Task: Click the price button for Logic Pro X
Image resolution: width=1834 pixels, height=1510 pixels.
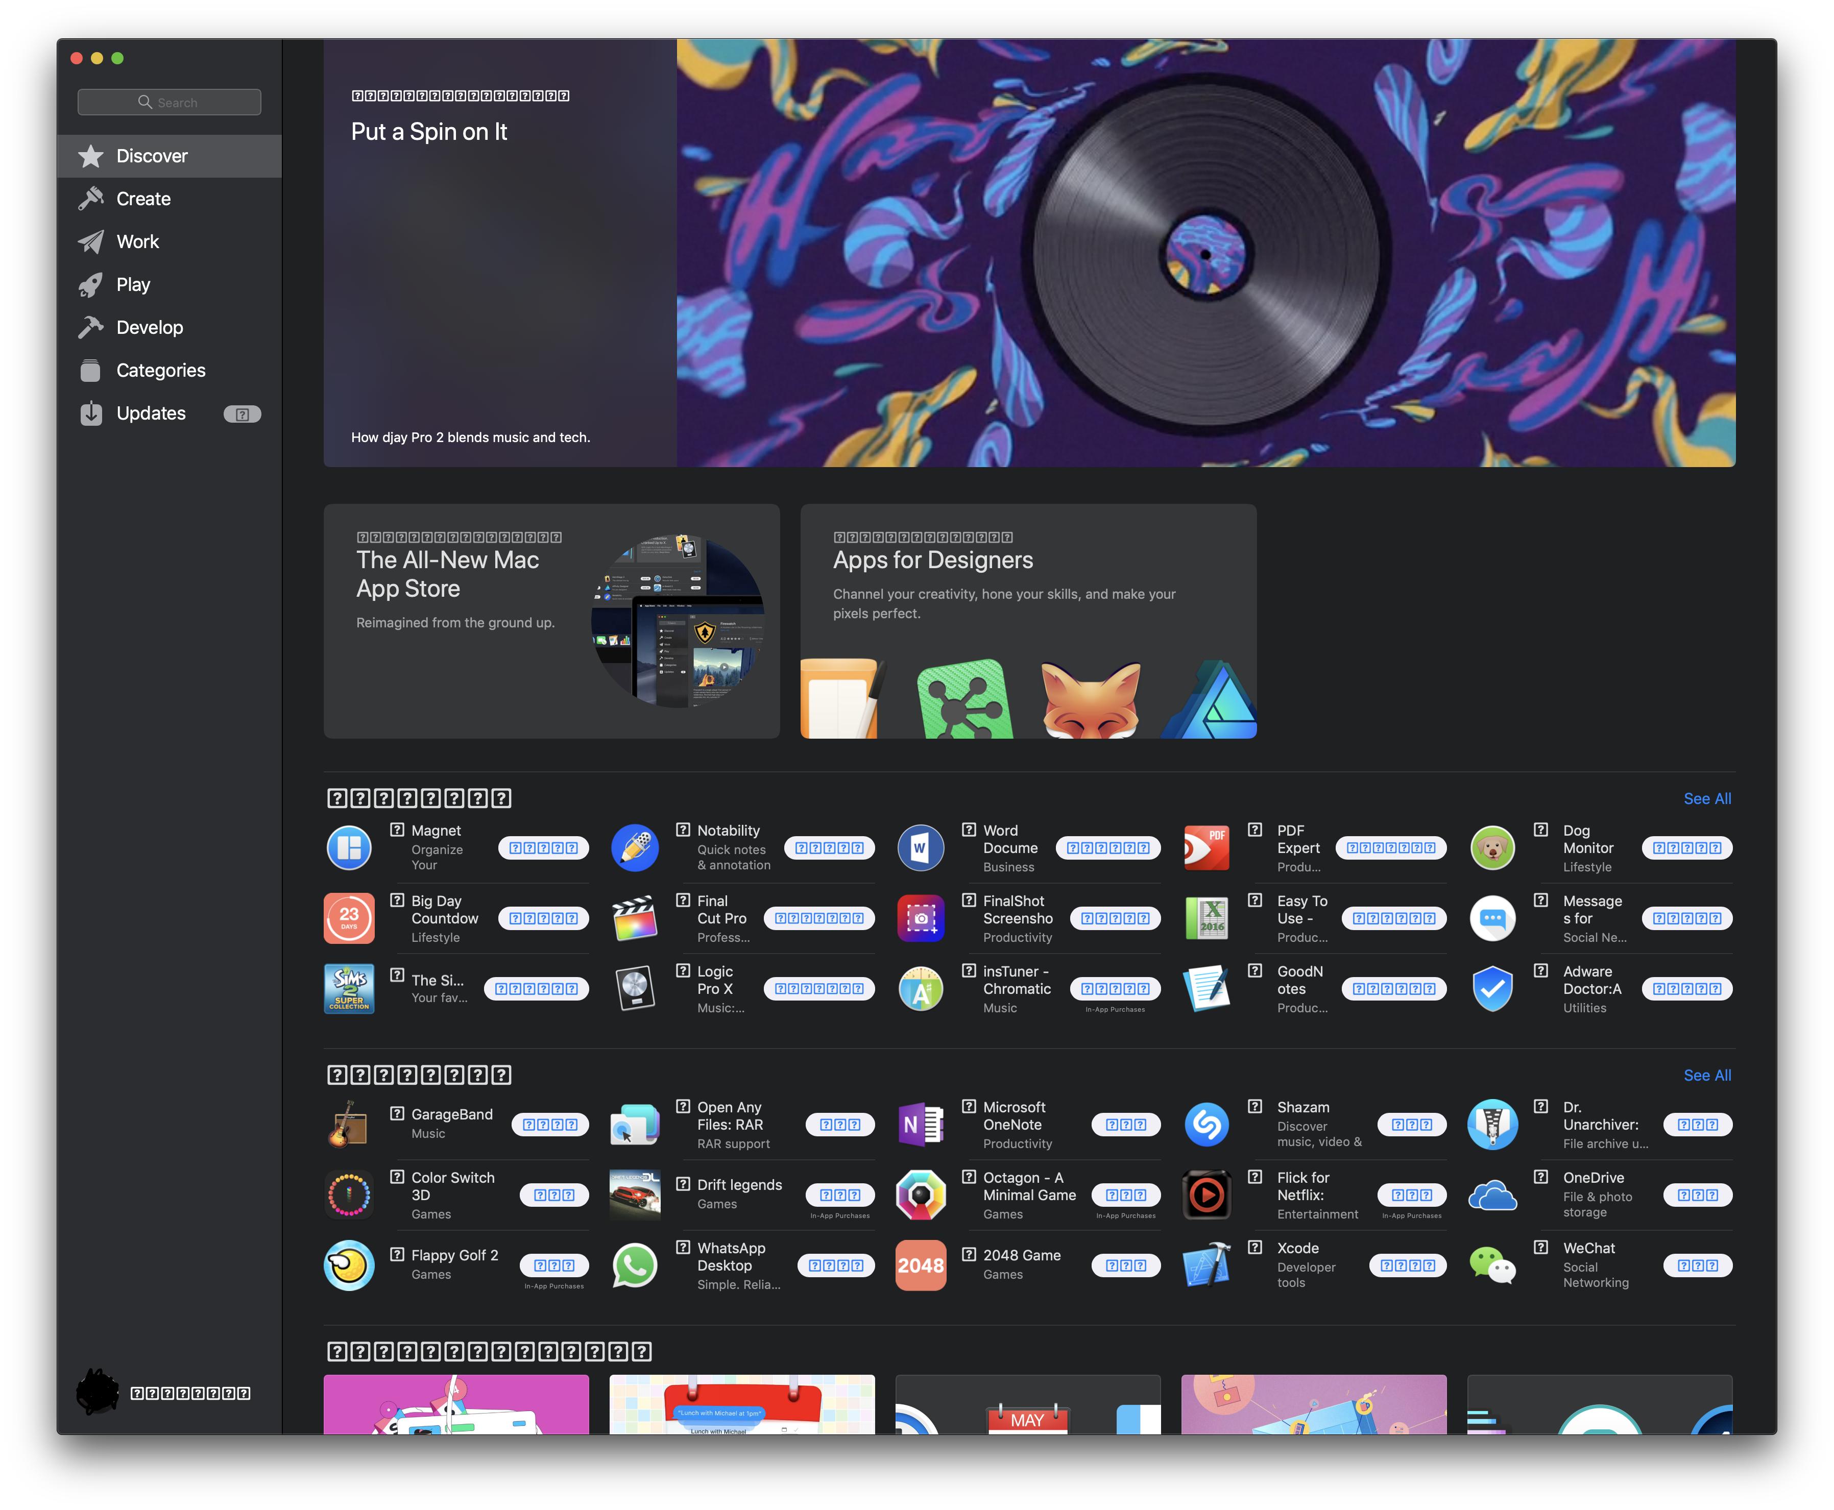Action: pyautogui.click(x=818, y=989)
